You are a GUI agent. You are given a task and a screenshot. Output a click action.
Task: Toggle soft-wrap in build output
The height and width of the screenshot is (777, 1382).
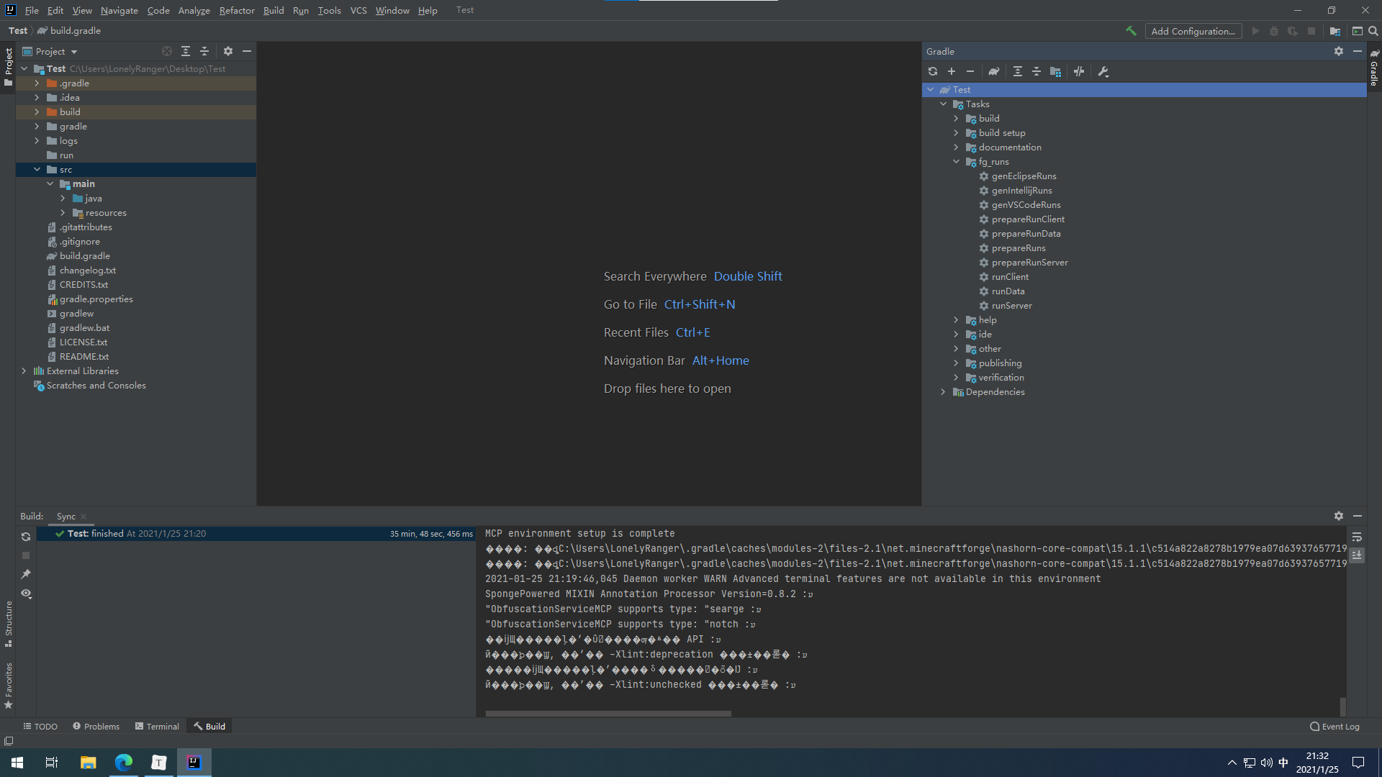tap(1357, 537)
